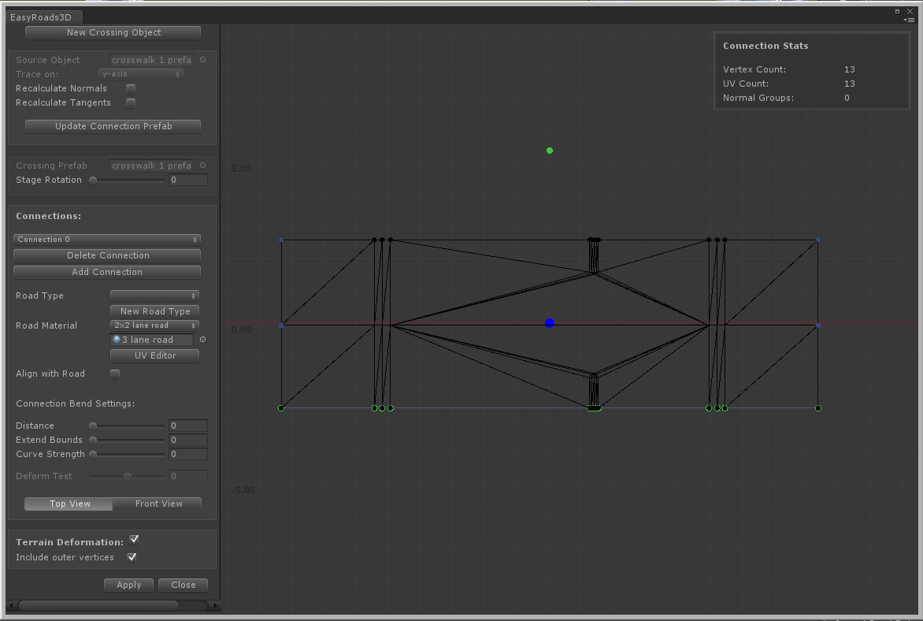The width and height of the screenshot is (923, 621).
Task: Click the Close button
Action: coord(183,585)
